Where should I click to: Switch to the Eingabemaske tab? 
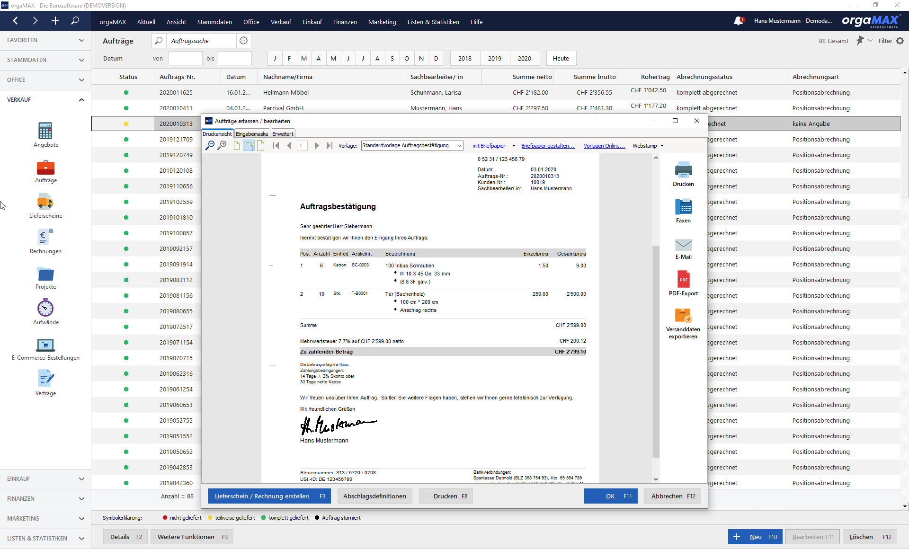pyautogui.click(x=252, y=134)
